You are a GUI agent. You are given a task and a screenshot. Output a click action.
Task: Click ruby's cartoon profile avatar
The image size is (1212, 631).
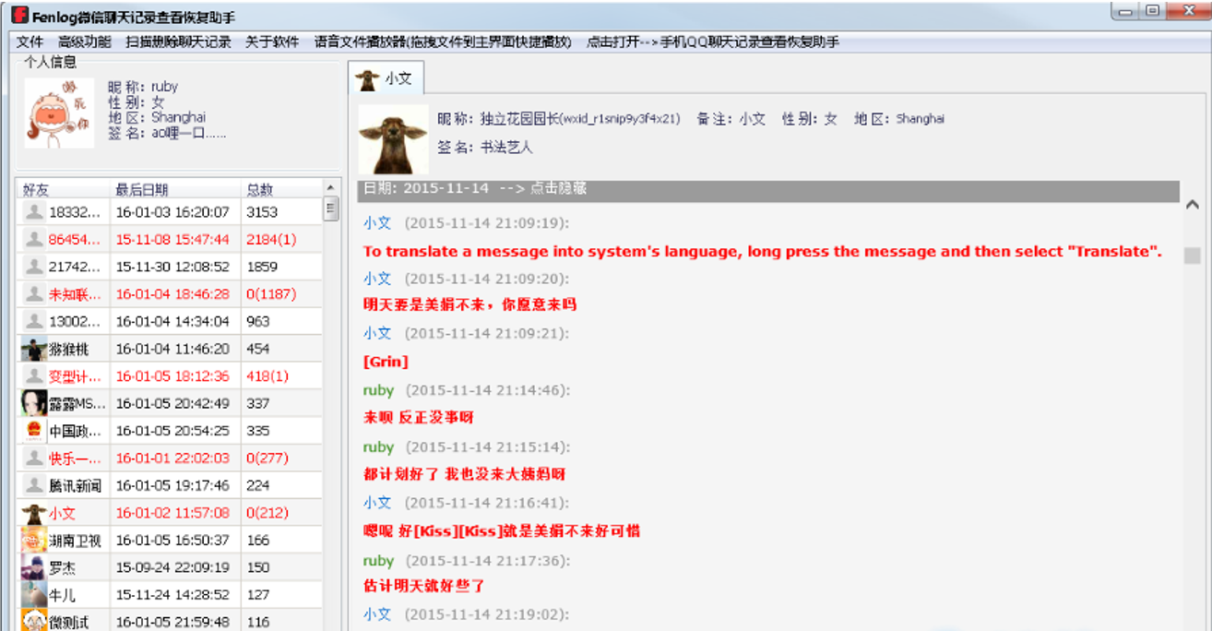click(x=59, y=113)
